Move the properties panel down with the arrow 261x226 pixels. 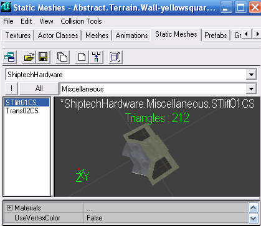pos(254,218)
